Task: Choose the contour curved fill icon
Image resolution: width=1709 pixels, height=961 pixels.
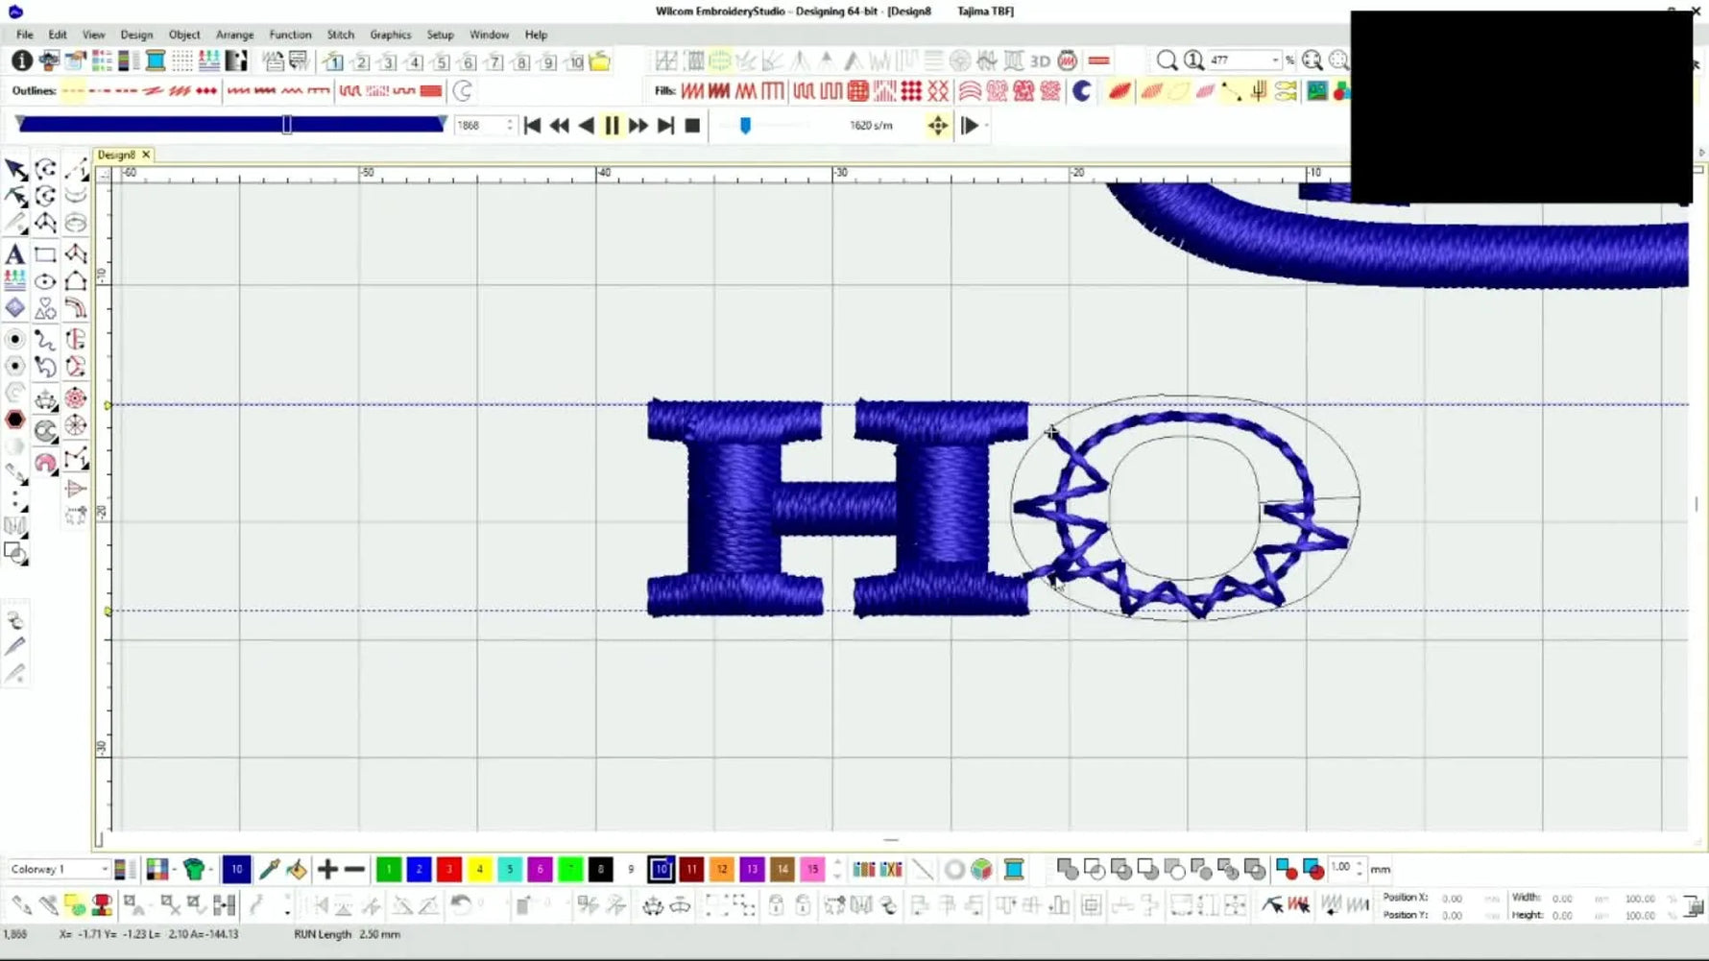Action: pos(970,91)
